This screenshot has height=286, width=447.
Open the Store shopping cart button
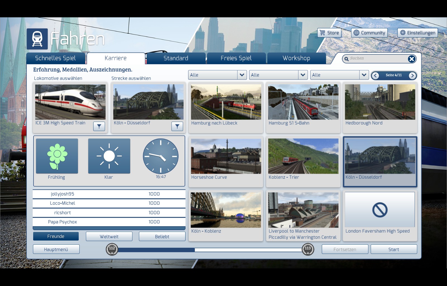329,33
